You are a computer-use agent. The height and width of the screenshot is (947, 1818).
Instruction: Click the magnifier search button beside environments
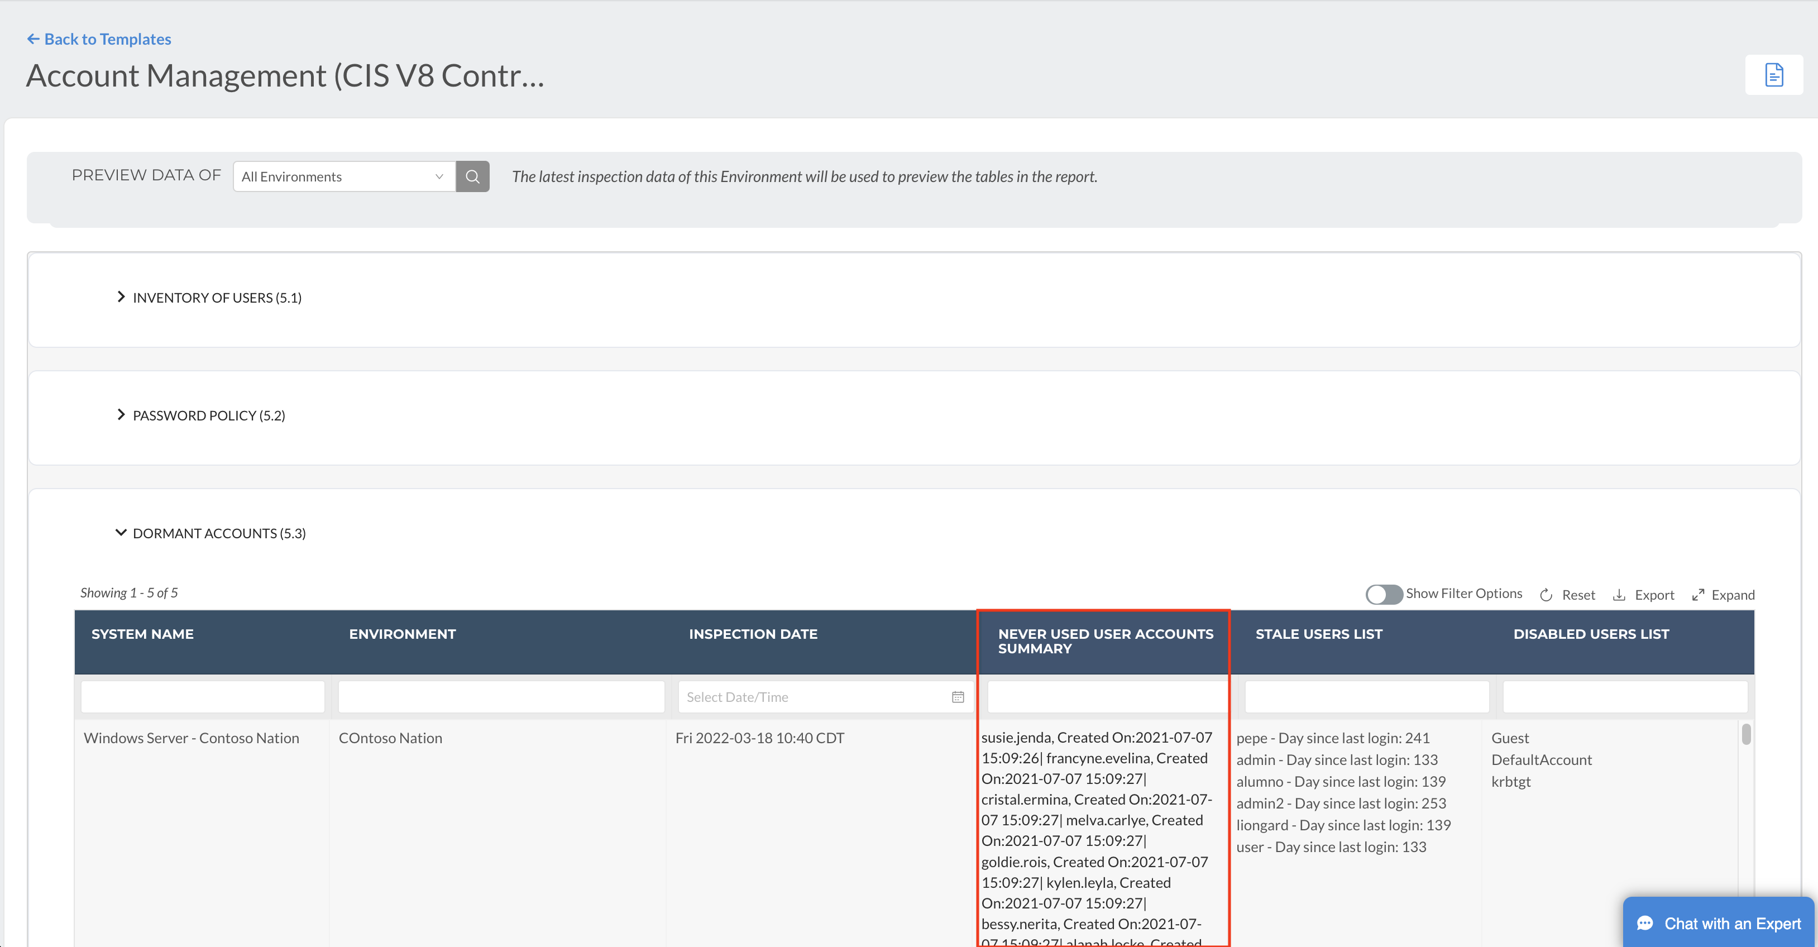(x=472, y=176)
